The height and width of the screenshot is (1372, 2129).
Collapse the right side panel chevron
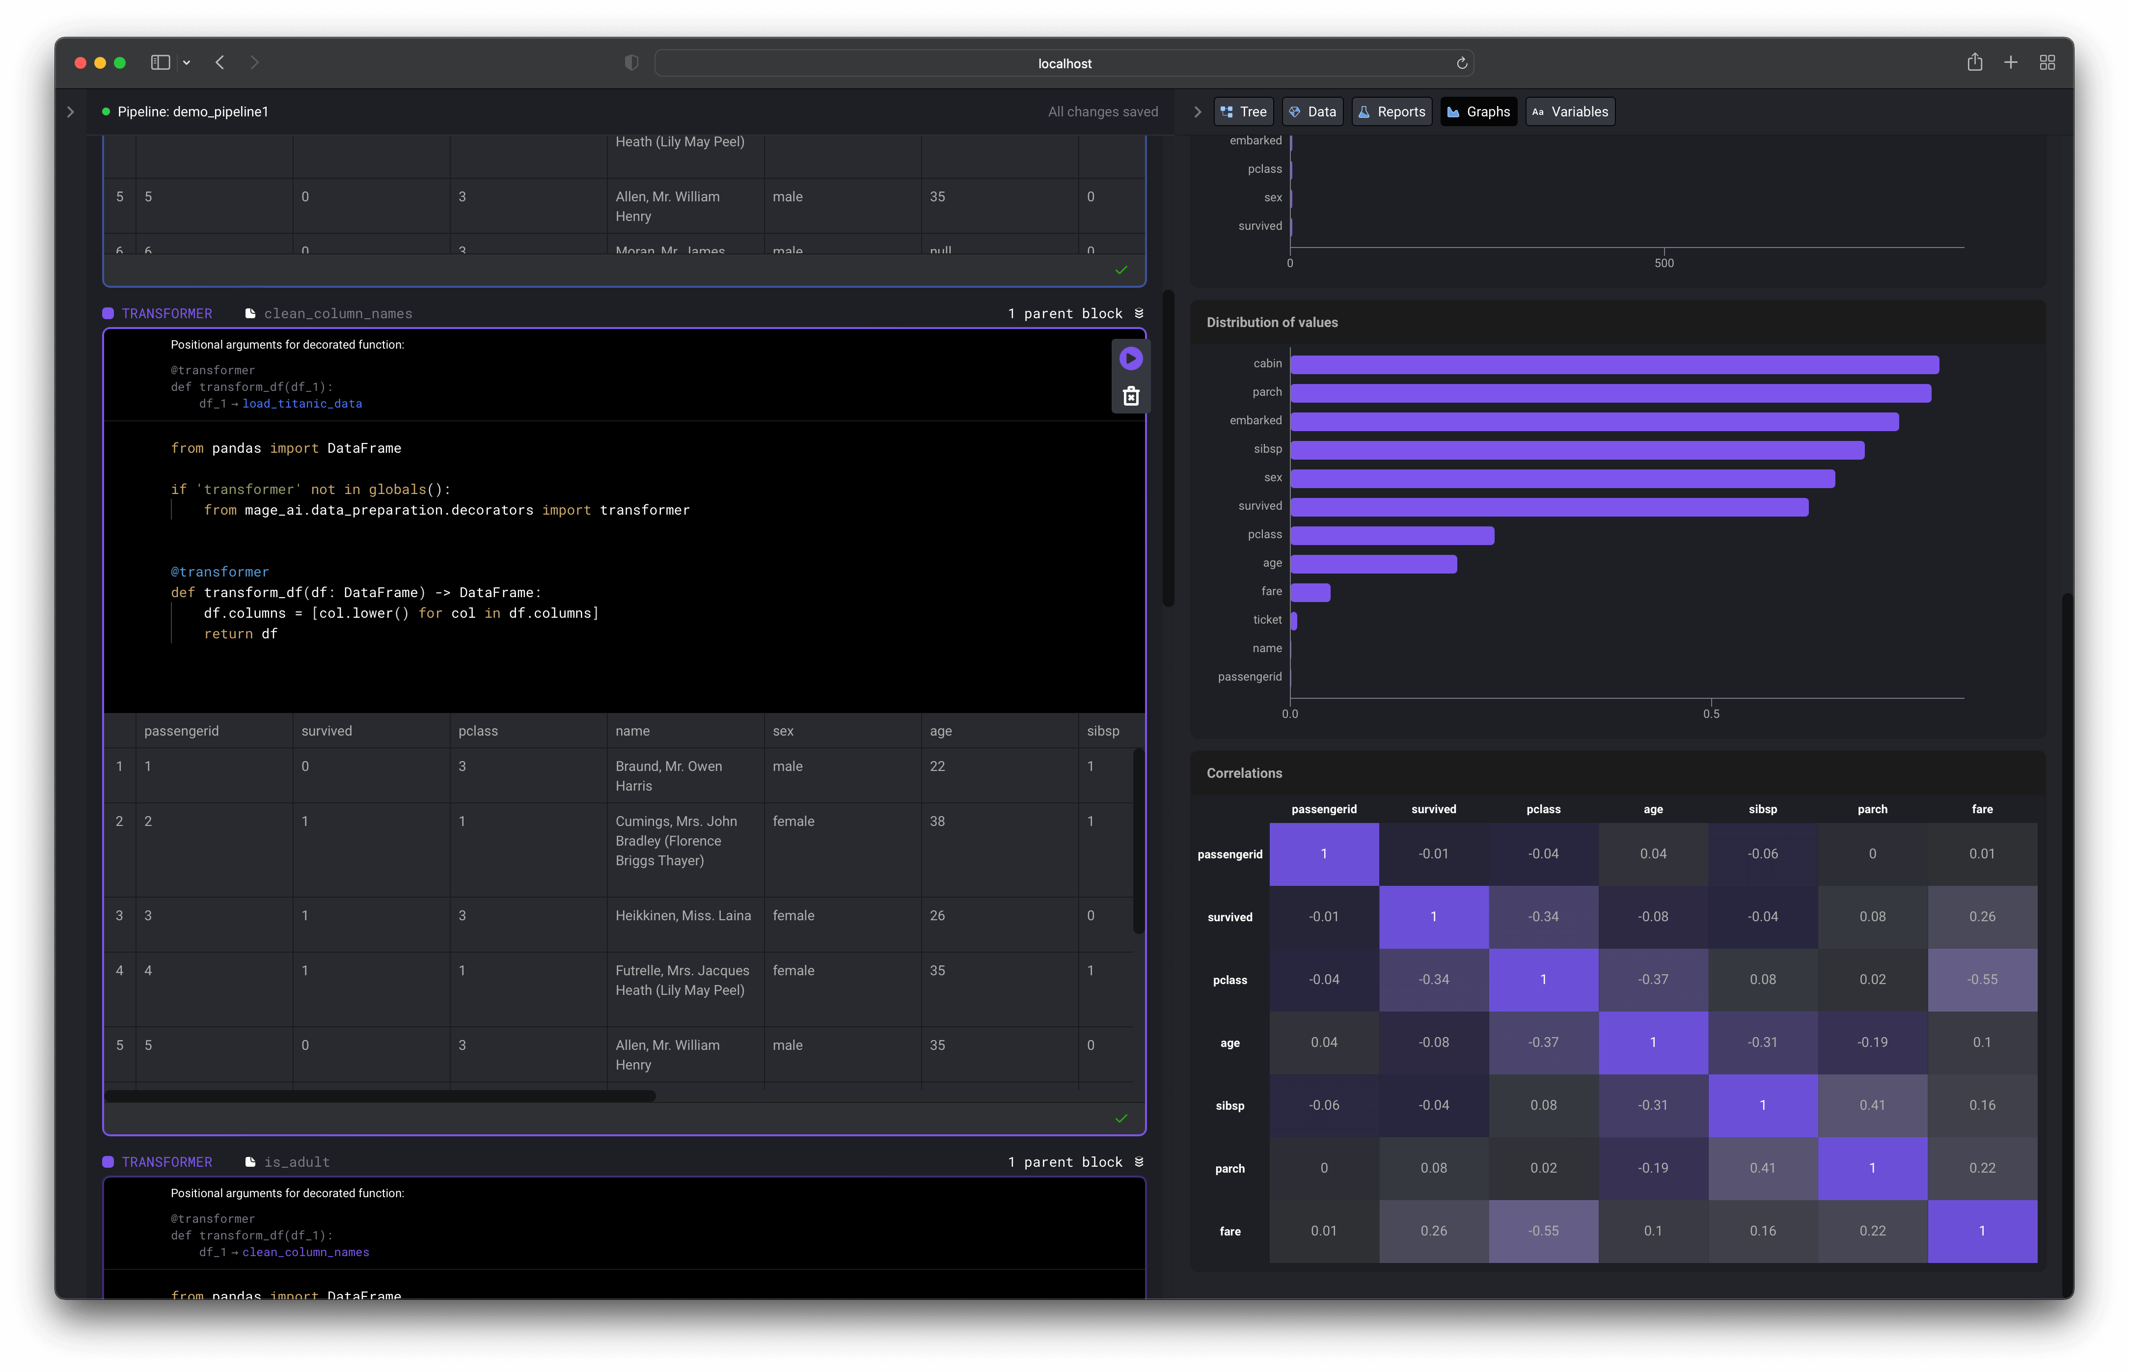[x=1197, y=112]
